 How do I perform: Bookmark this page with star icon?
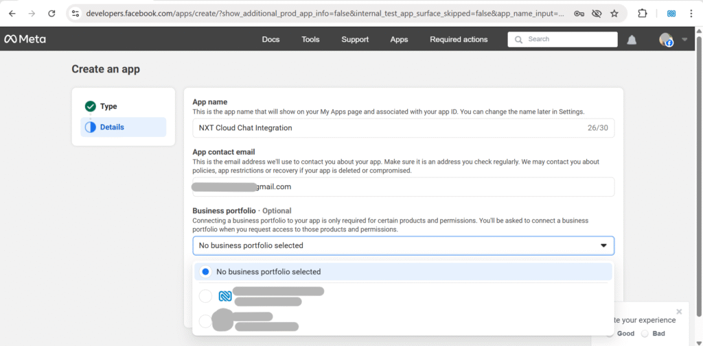614,13
